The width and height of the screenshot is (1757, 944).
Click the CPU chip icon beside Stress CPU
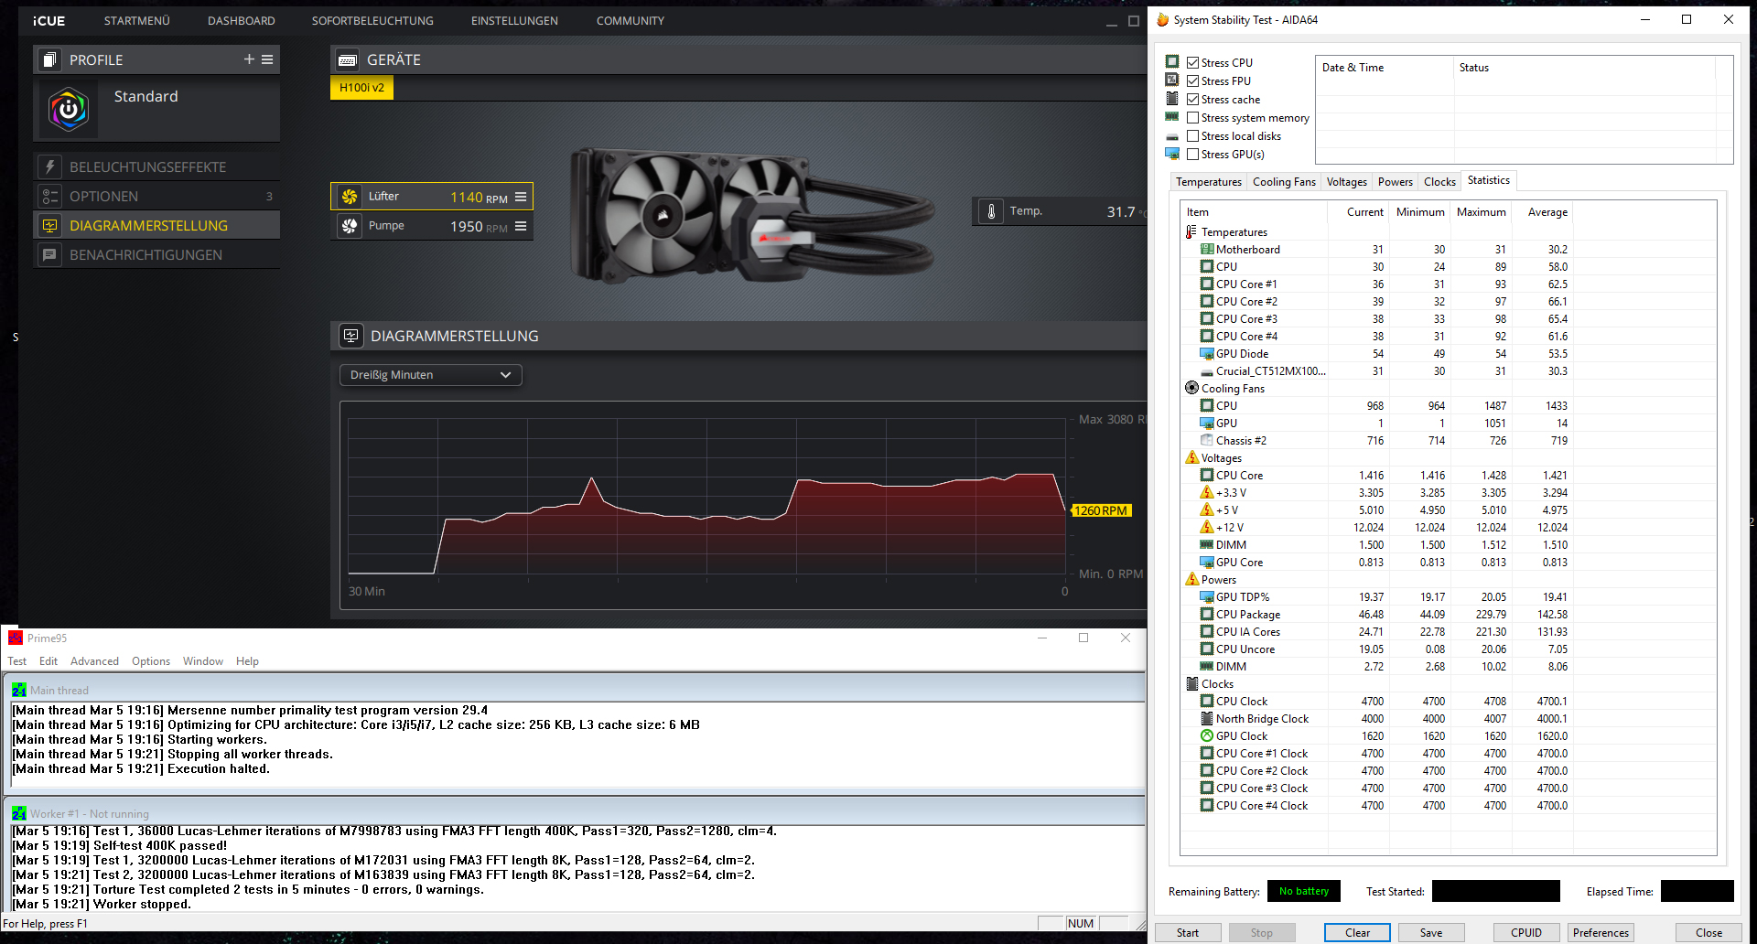[x=1172, y=62]
